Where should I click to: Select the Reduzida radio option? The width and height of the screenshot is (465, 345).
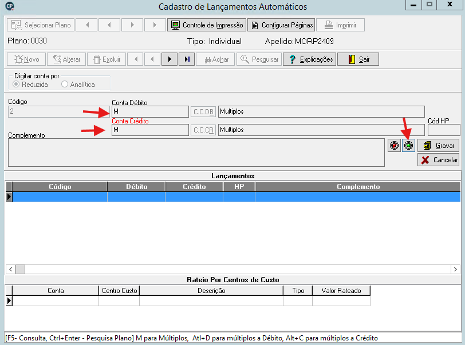coord(16,85)
